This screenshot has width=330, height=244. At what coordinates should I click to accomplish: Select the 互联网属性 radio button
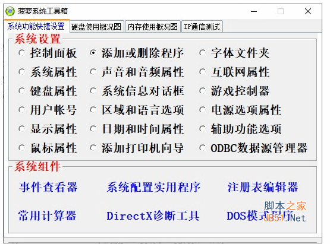coord(203,72)
